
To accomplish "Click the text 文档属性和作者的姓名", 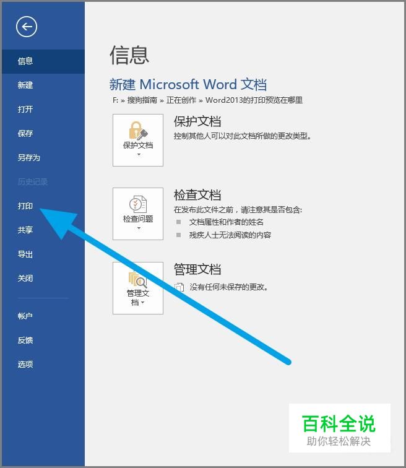I will pyautogui.click(x=227, y=222).
